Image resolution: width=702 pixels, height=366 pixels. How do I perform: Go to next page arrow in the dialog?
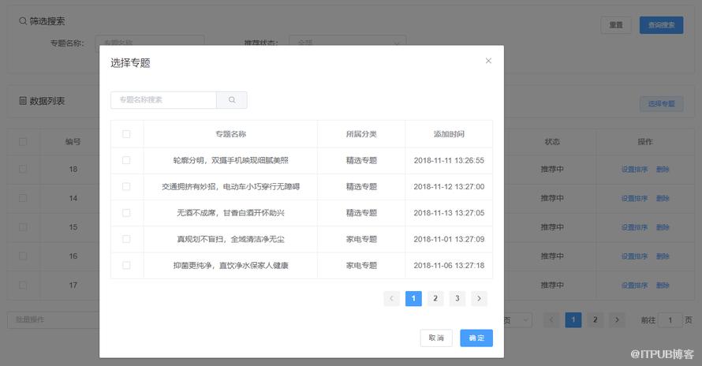(479, 298)
